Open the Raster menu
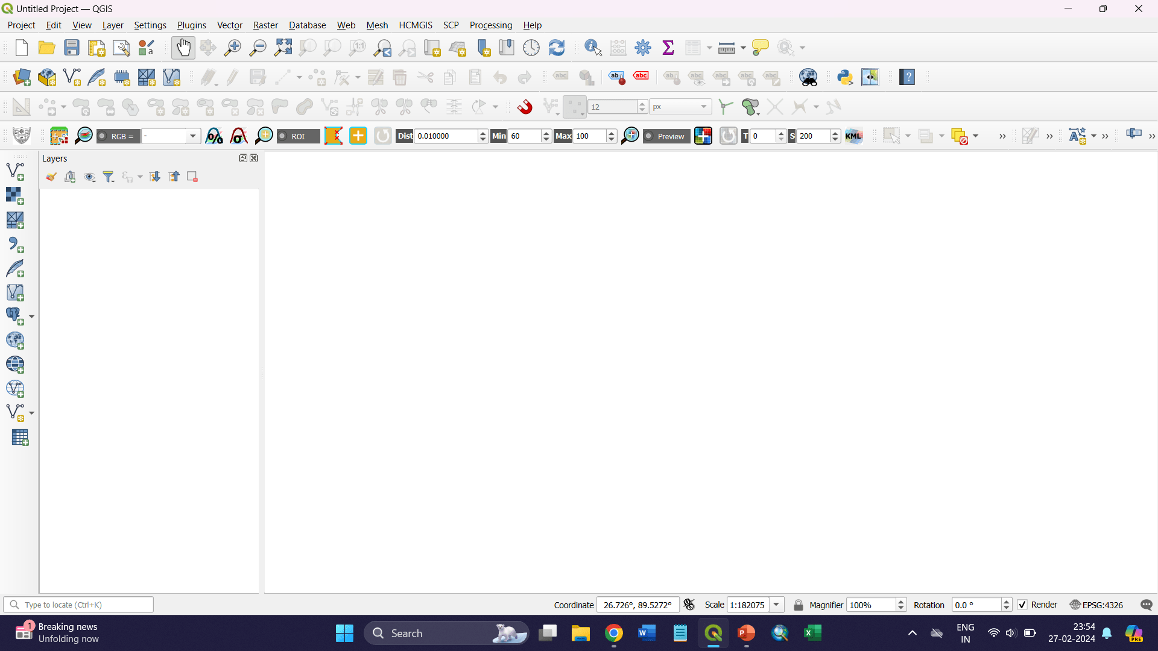This screenshot has height=651, width=1158. (265, 25)
